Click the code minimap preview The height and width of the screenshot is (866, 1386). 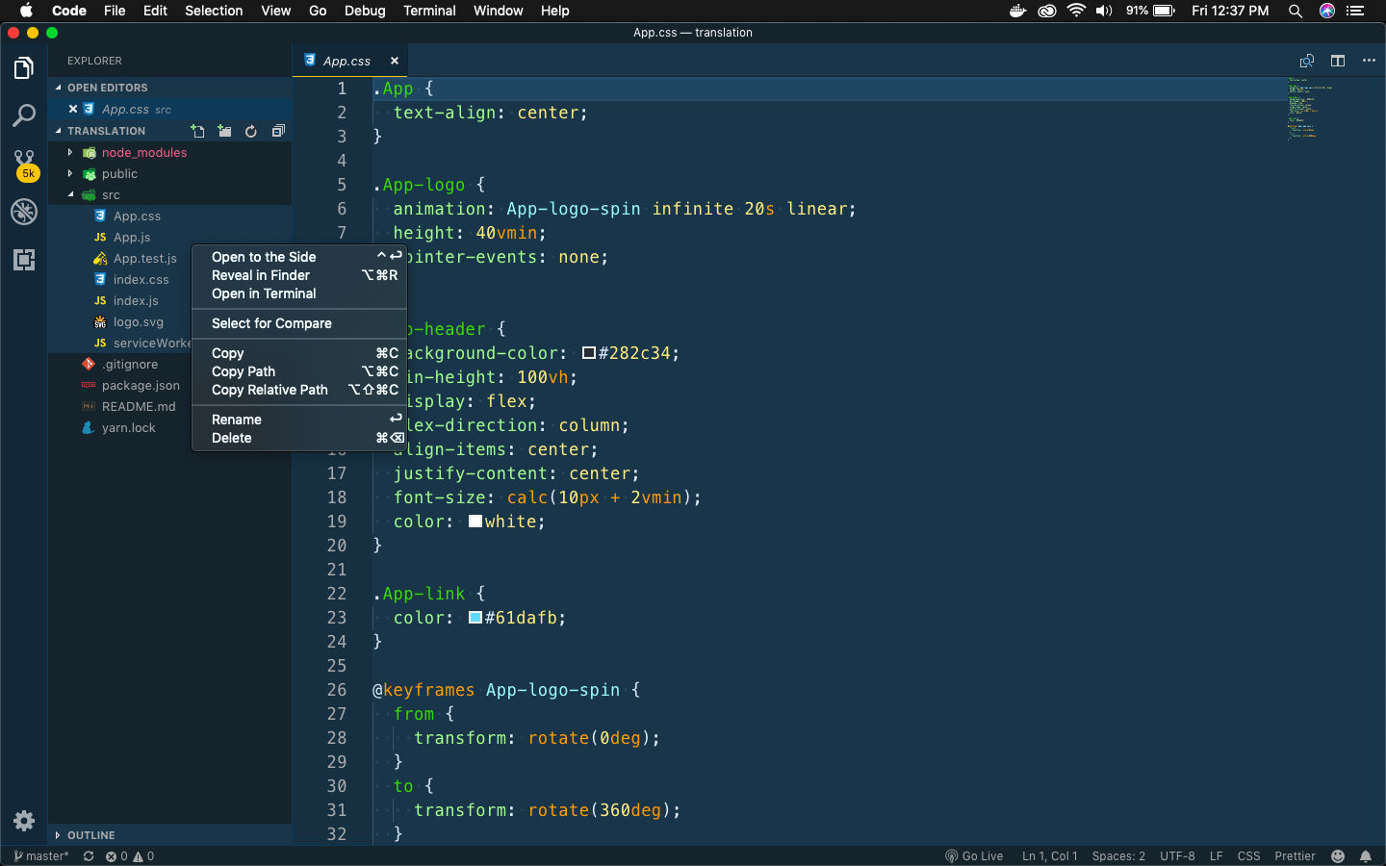tap(1310, 109)
